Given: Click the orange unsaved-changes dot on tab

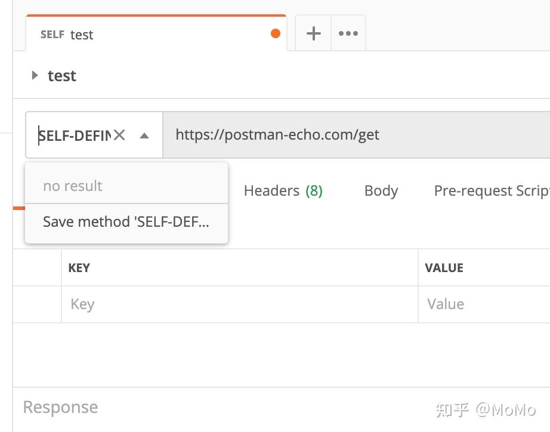Looking at the screenshot, I should [x=276, y=33].
